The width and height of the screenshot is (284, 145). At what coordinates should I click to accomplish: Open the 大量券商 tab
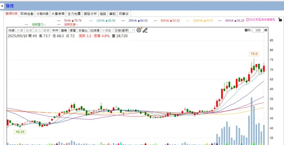pos(58,14)
